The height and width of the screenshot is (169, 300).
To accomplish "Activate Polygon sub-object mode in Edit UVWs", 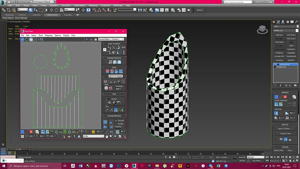I will 31,132.
